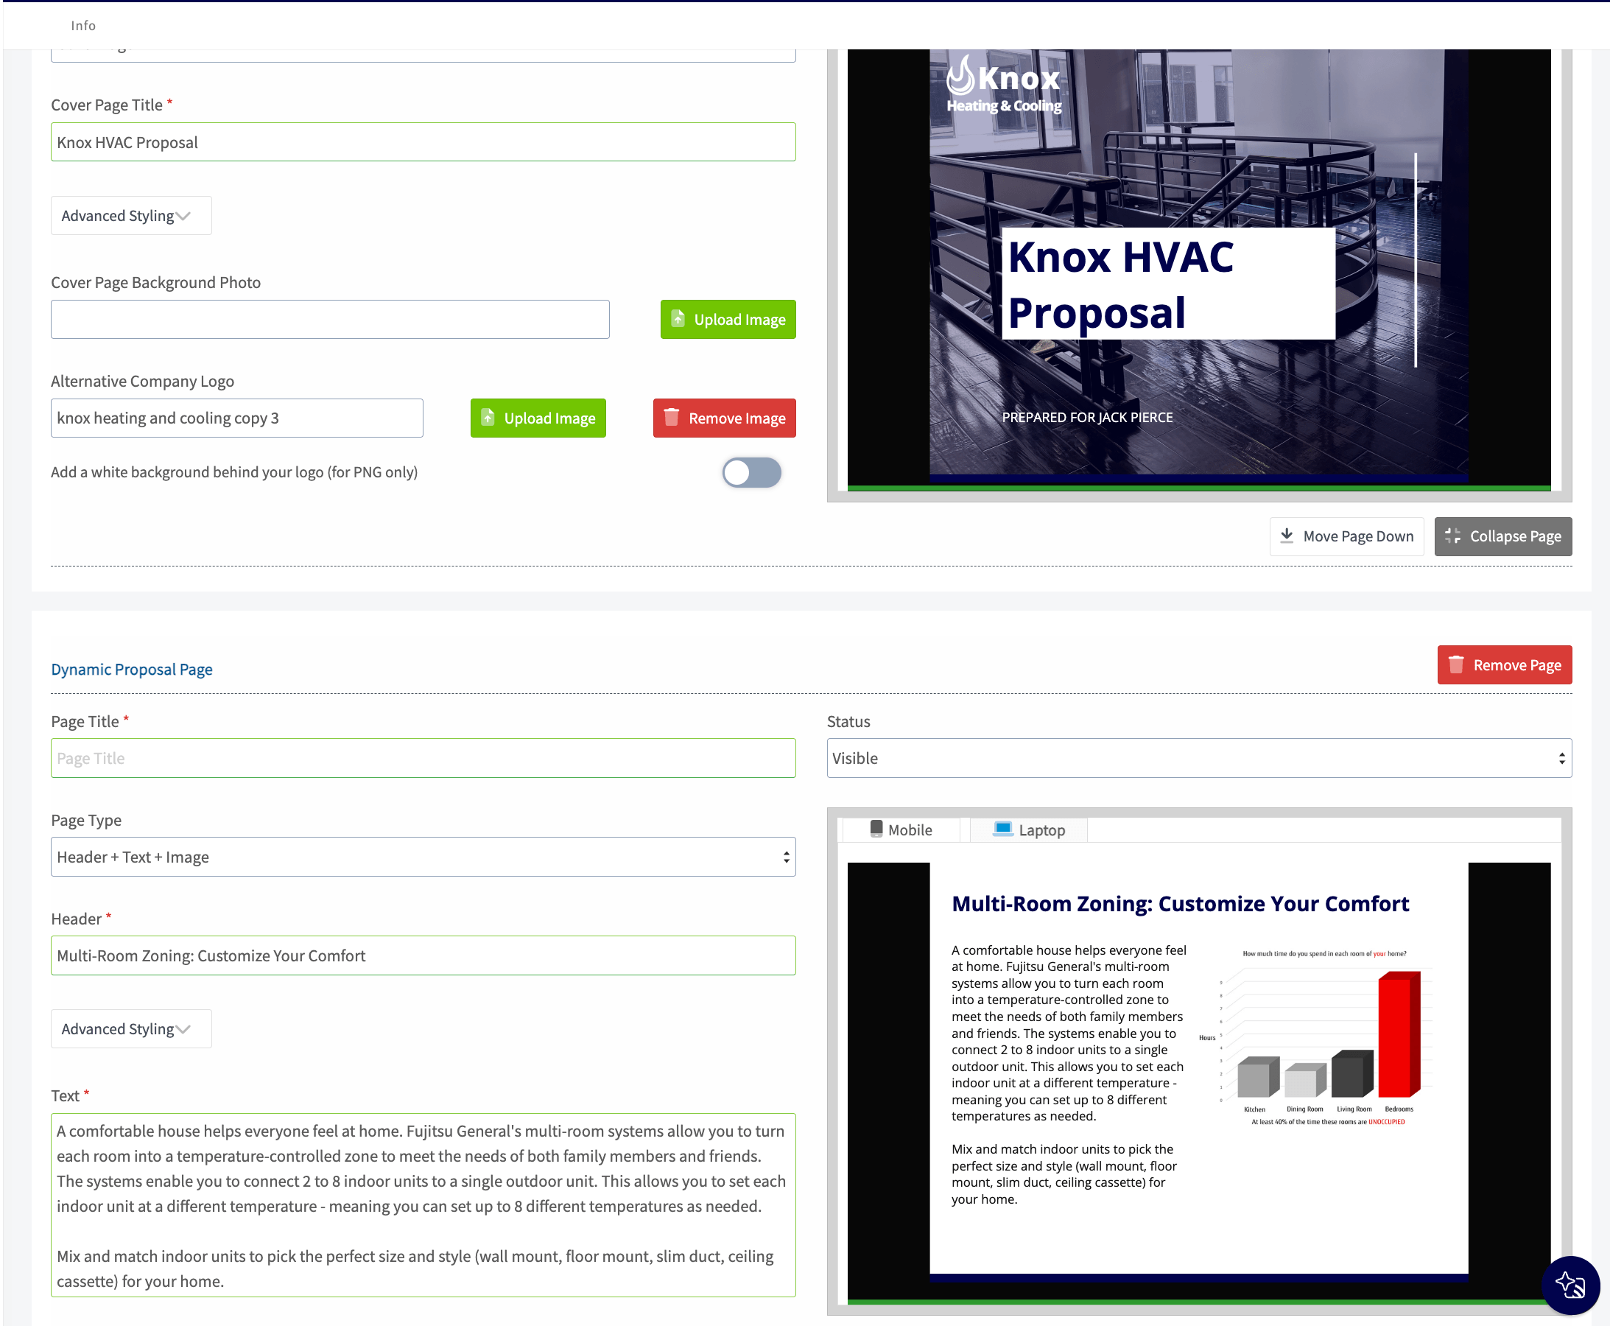
Task: Upload an alternative company logo image
Action: [x=538, y=417]
